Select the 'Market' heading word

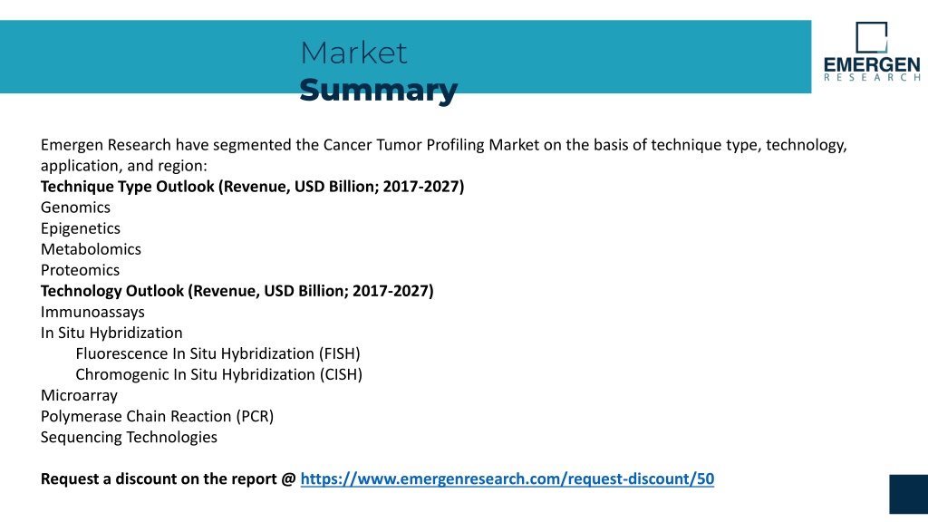click(353, 53)
